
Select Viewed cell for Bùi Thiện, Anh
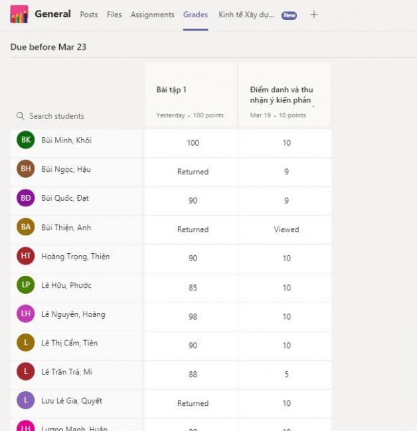[x=286, y=229]
